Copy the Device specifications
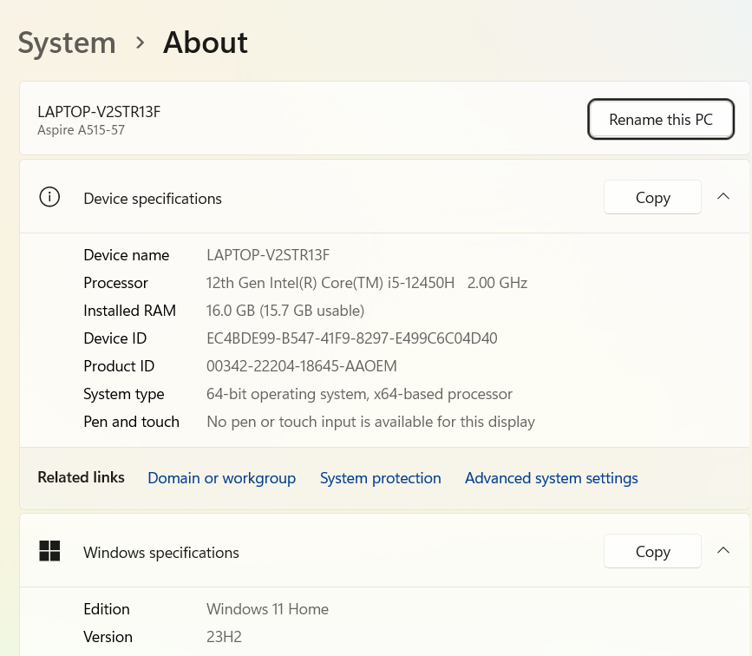Image resolution: width=752 pixels, height=656 pixels. (652, 197)
